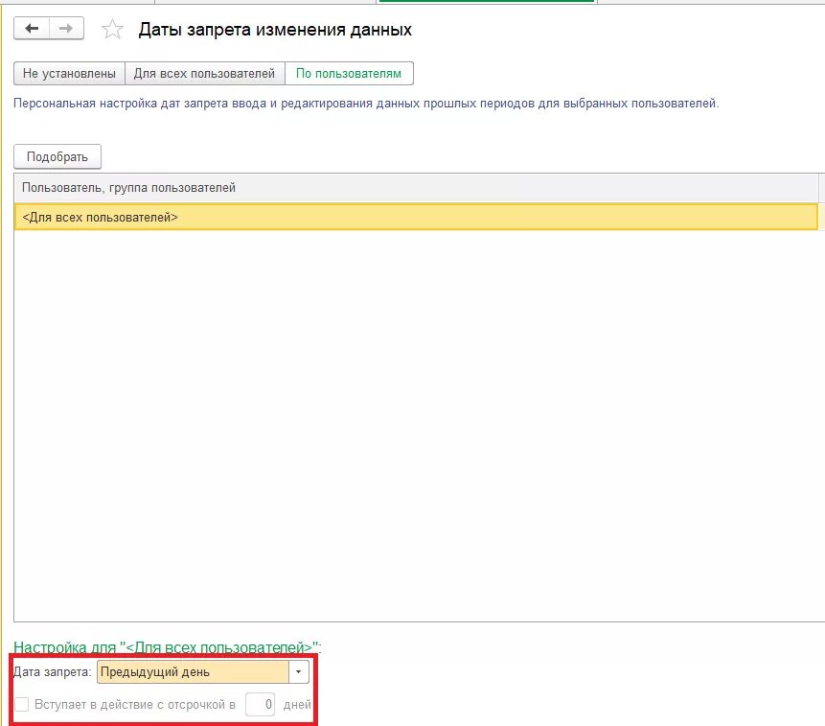Select the 'Не установлены' option
The height and width of the screenshot is (726, 825).
tap(69, 73)
